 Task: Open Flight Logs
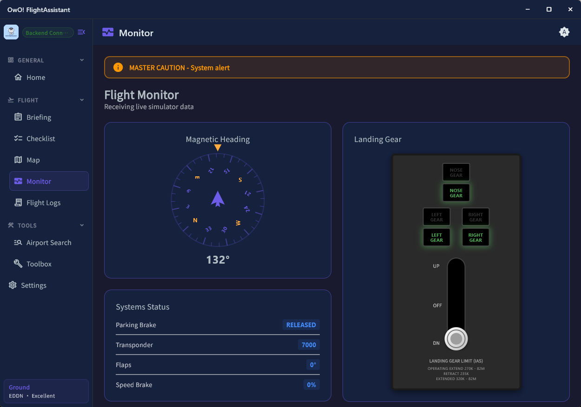point(49,203)
